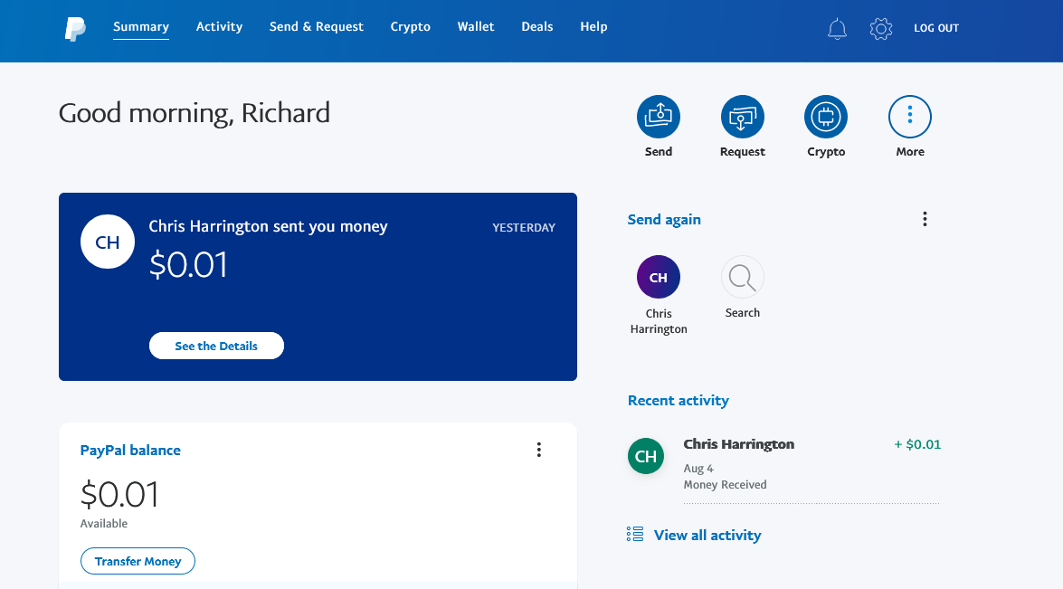
Task: Click the Transfer Money button
Action: pos(138,561)
